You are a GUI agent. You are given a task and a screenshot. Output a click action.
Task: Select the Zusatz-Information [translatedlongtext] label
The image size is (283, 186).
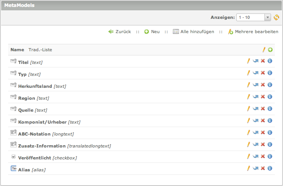(x=65, y=146)
